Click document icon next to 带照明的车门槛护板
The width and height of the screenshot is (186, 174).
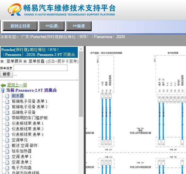coord(7,118)
